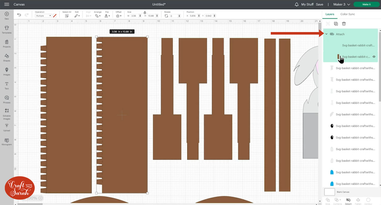
Task: Click the Save link
Action: coord(320,4)
